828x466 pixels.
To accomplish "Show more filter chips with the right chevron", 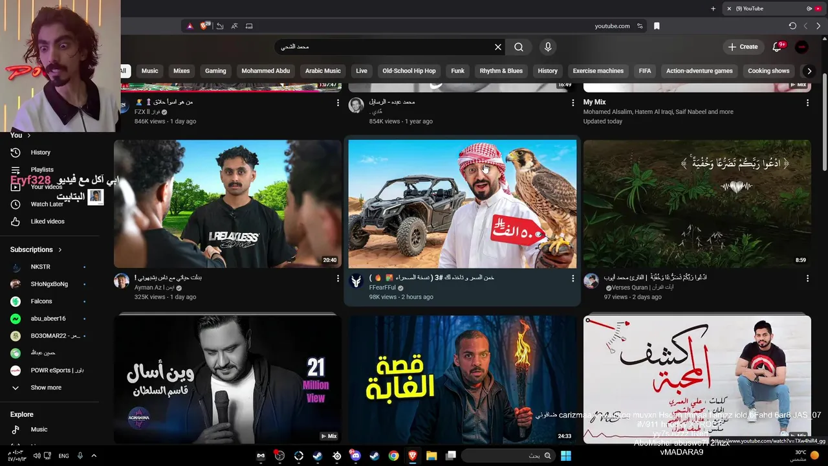I will pyautogui.click(x=809, y=71).
